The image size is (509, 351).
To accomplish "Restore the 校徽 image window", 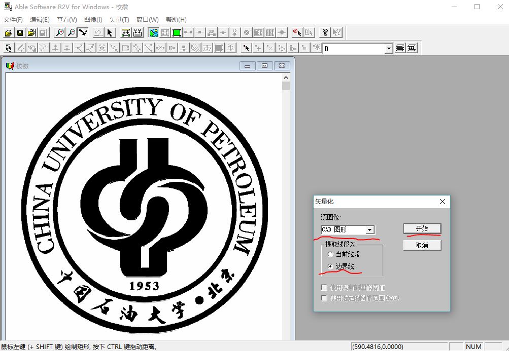I will [264, 66].
